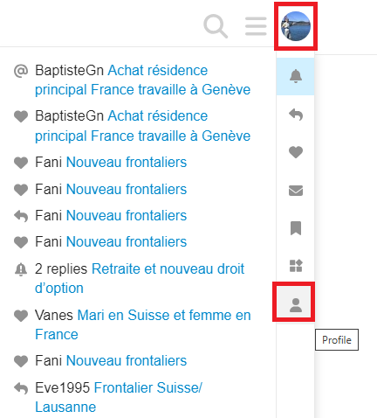377x418 pixels.
Task: Select the bell notifications tab
Action: 296,76
